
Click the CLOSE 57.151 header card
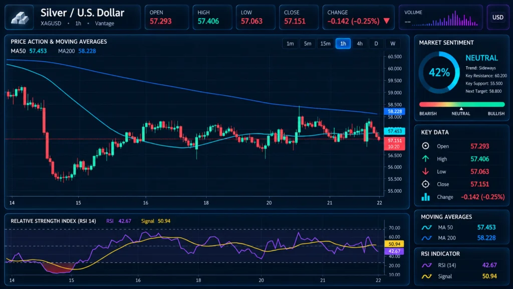[299, 18]
